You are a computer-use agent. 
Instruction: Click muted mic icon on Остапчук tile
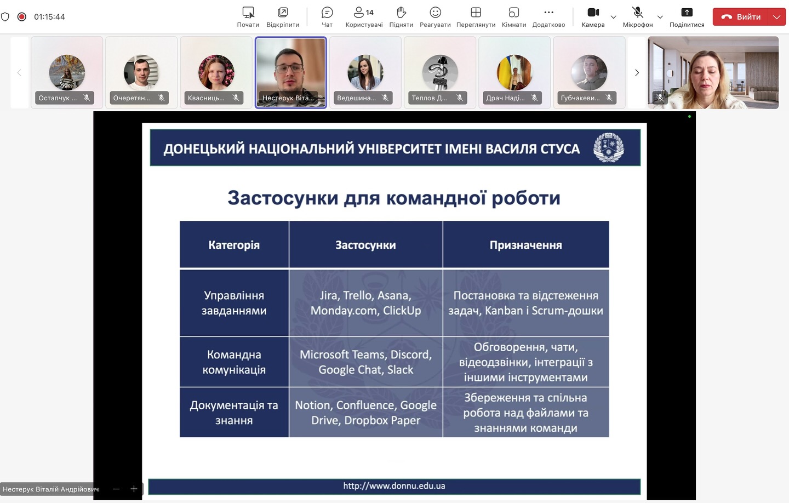tap(87, 98)
